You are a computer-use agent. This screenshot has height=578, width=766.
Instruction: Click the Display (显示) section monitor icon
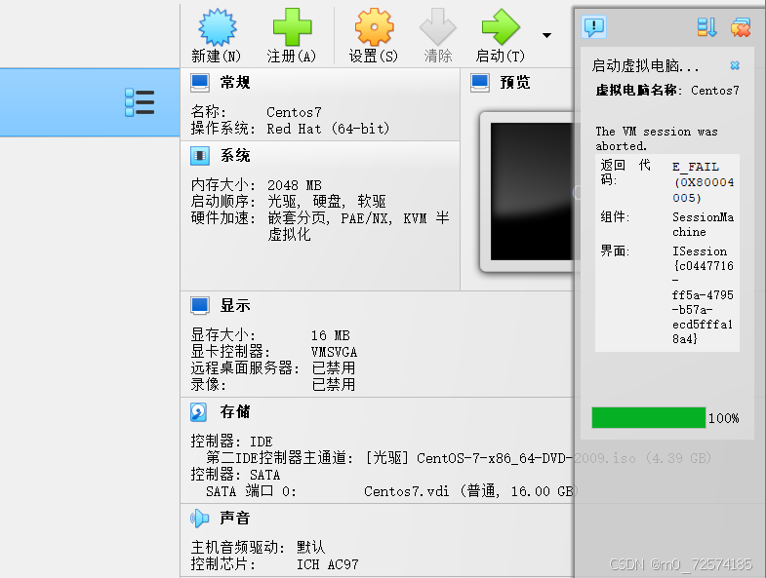[200, 306]
